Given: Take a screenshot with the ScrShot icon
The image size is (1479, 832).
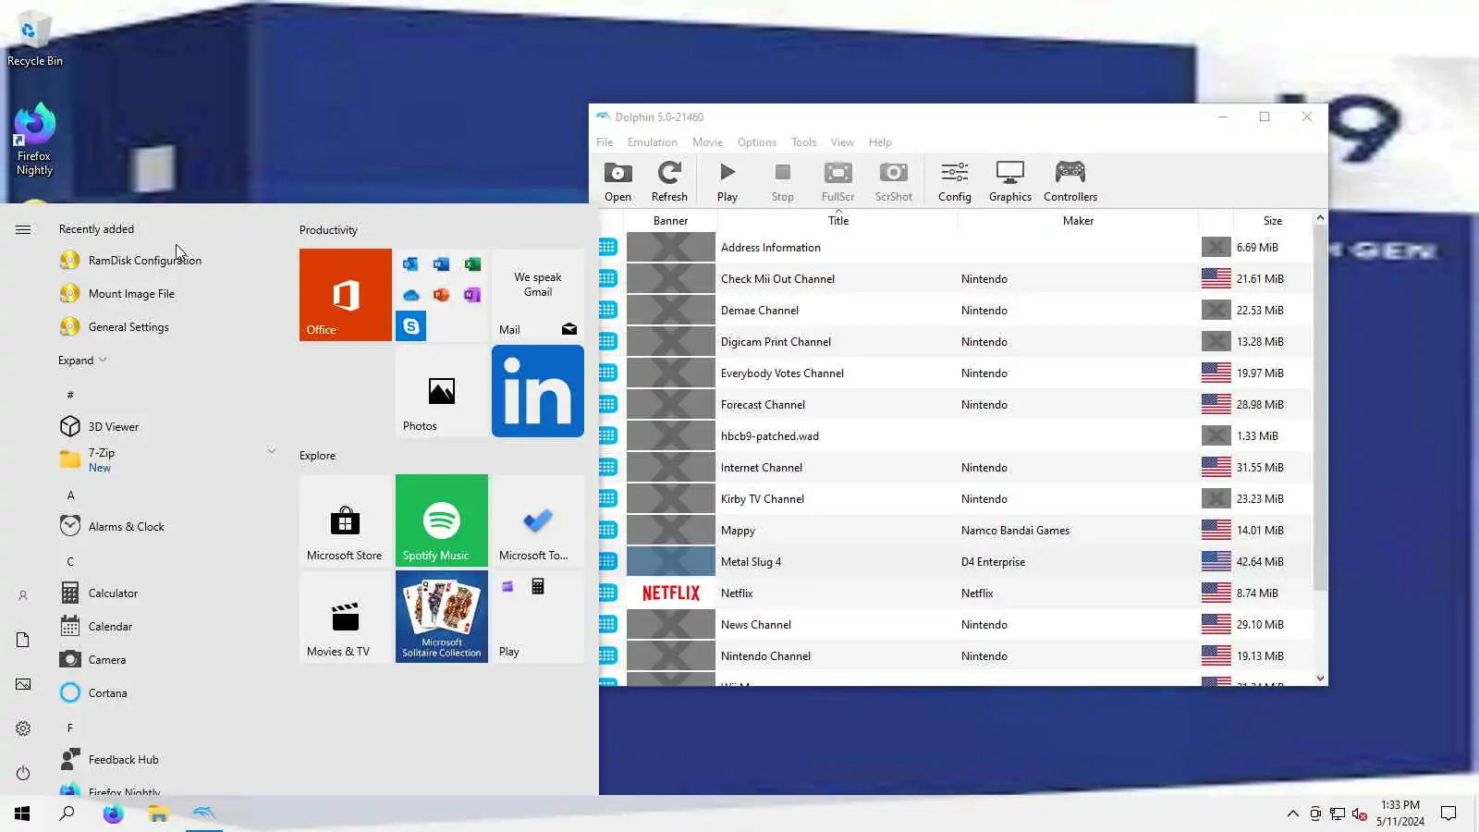Looking at the screenshot, I should point(893,181).
